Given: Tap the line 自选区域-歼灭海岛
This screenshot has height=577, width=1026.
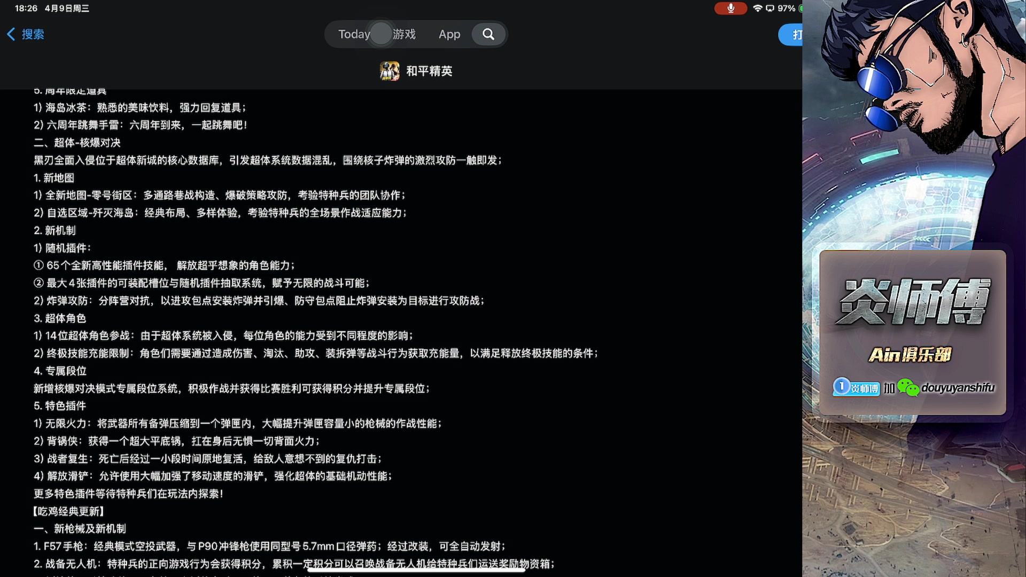Looking at the screenshot, I should [220, 213].
